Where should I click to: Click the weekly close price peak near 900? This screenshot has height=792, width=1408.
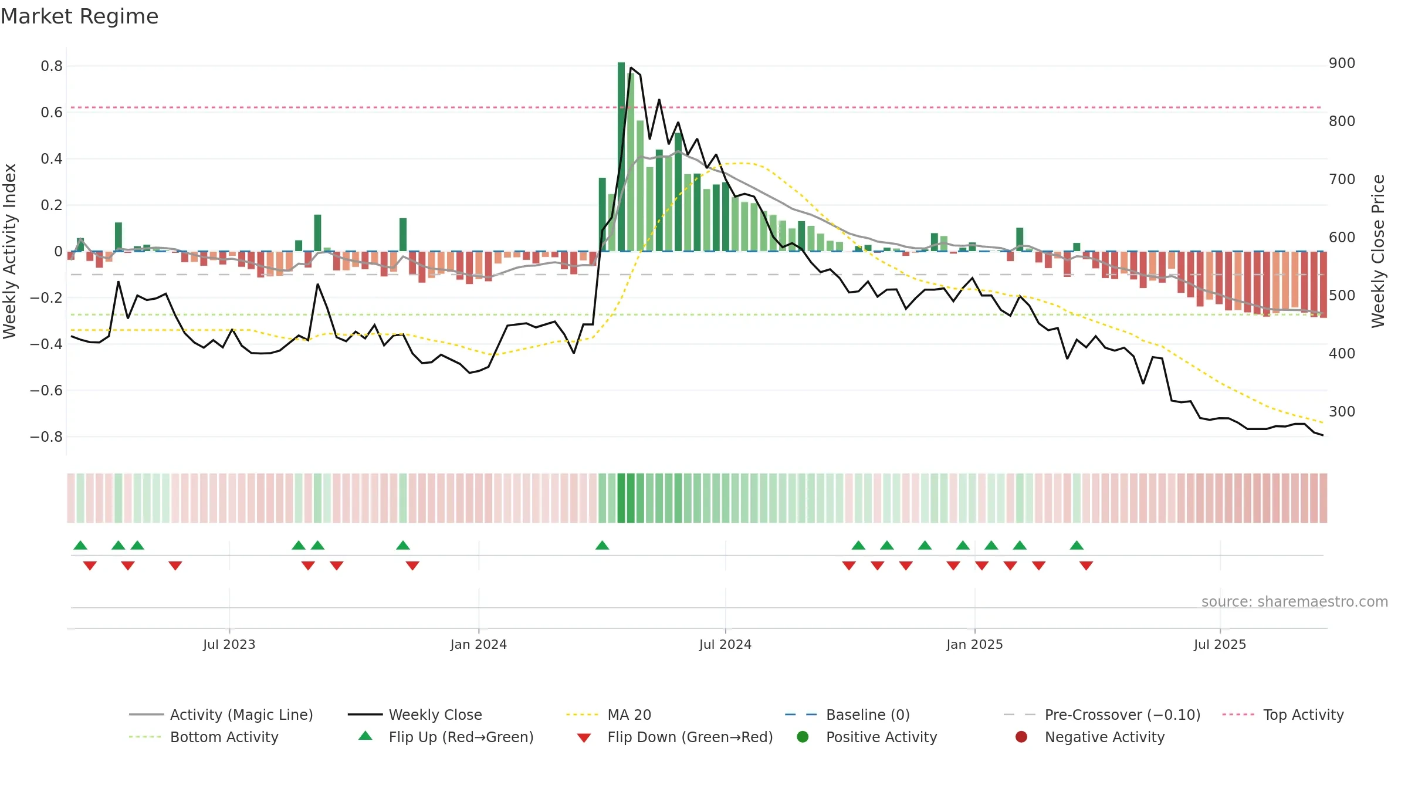point(631,68)
